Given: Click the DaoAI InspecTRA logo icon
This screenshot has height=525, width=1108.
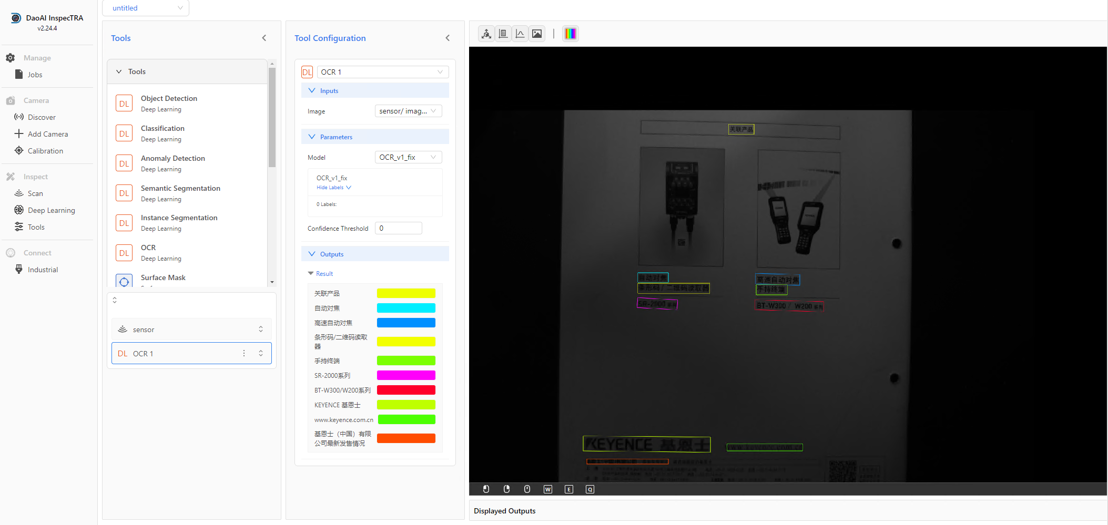Looking at the screenshot, I should tap(16, 18).
